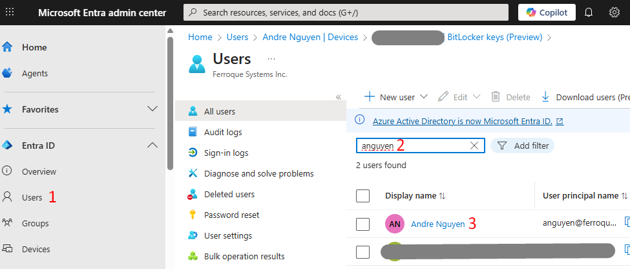Click the Bulk operation results icon
This screenshot has height=269, width=630.
pyautogui.click(x=193, y=256)
